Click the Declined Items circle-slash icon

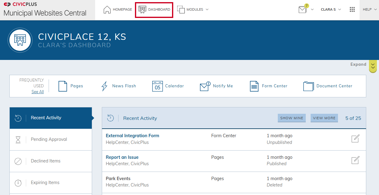point(18,161)
